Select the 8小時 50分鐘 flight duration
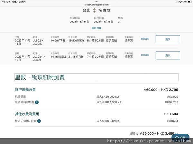This screenshot has width=193, height=144. click(x=96, y=41)
